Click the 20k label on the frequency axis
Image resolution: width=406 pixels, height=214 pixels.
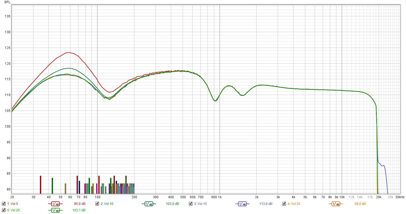(378, 197)
